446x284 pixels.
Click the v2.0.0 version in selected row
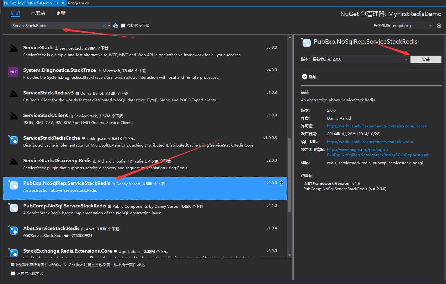(272, 183)
